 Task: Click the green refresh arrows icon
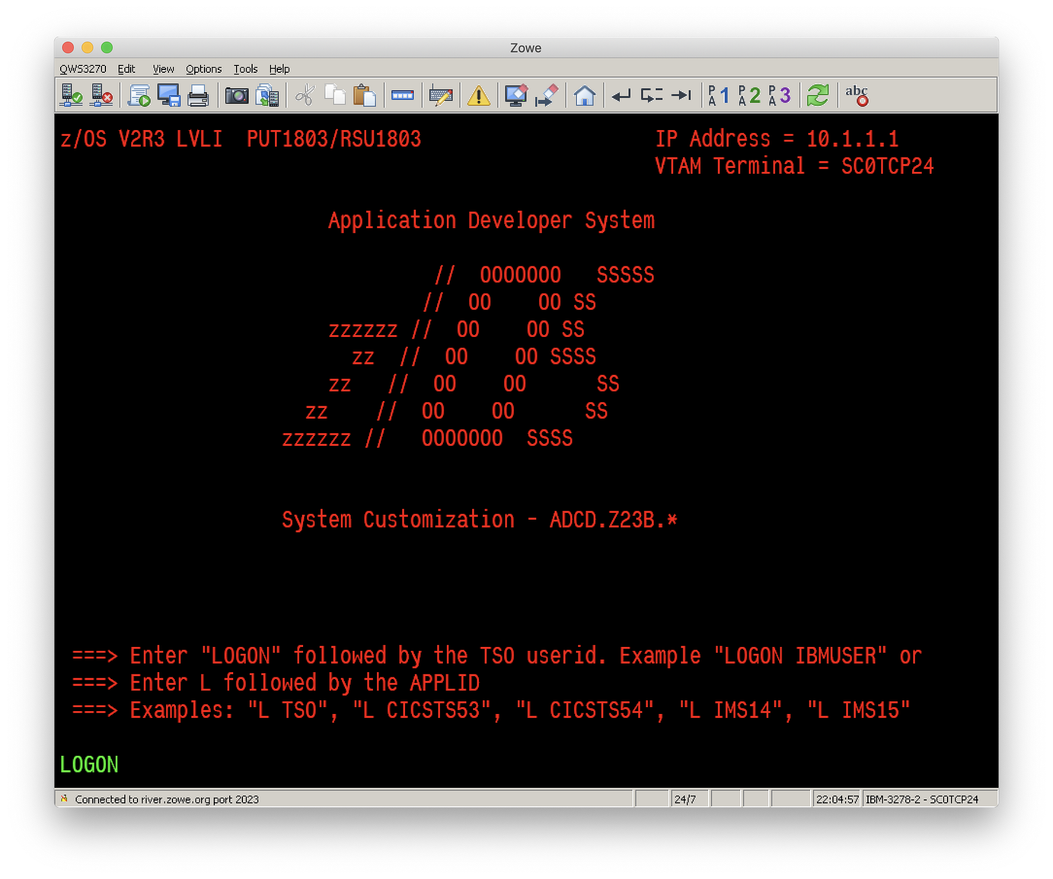tap(818, 95)
